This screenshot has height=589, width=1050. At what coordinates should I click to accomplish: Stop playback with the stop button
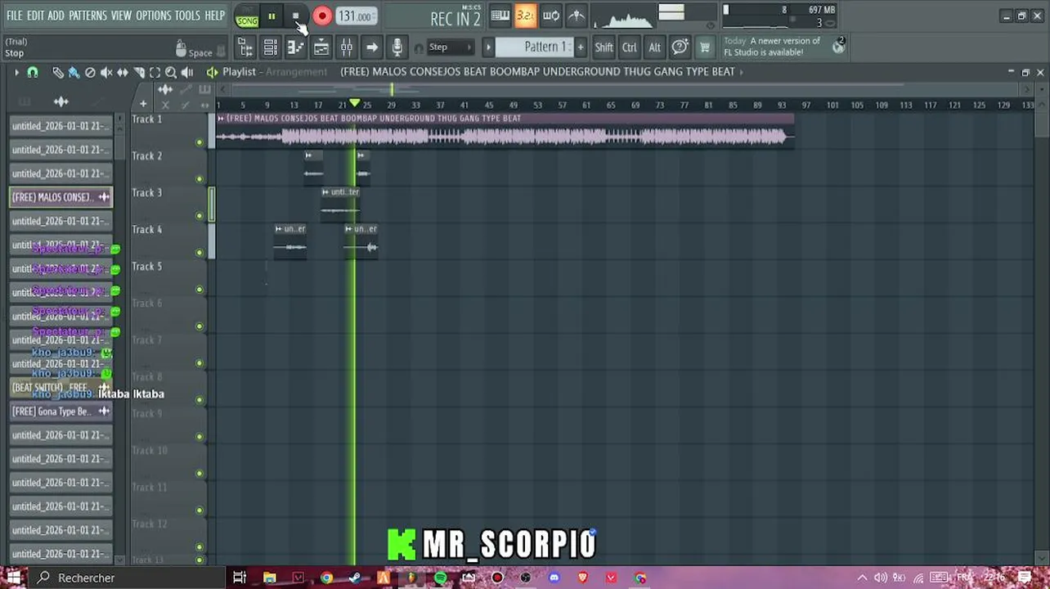point(295,16)
